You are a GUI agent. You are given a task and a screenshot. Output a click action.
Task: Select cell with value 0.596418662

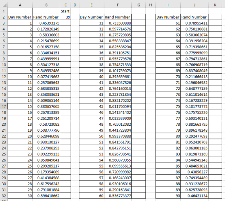[x=46, y=196]
